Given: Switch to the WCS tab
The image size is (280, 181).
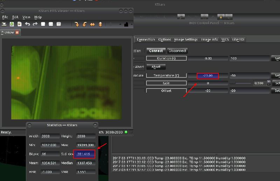Looking at the screenshot, I should coord(225,39).
